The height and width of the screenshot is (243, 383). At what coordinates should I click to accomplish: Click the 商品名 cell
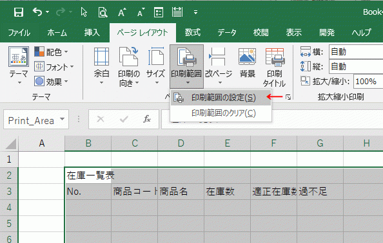[181, 192]
